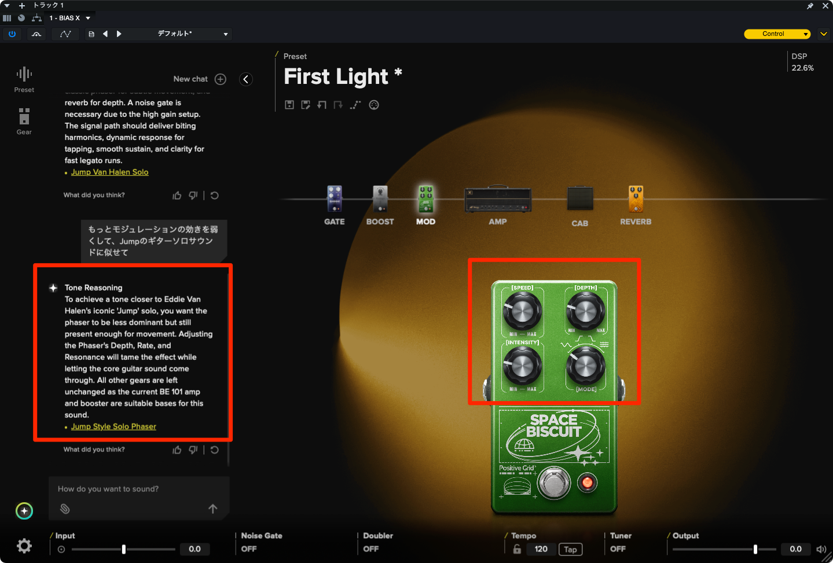Open the Jump Style Solo Phaser link
This screenshot has height=563, width=833.
(x=113, y=426)
